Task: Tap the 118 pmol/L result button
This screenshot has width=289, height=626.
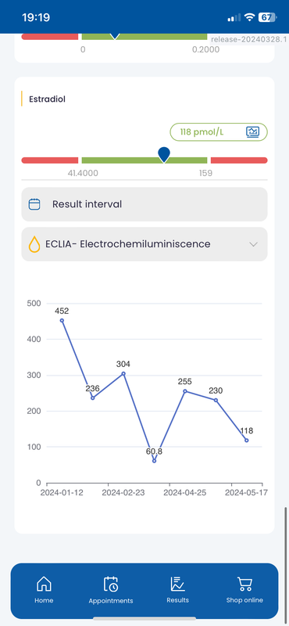Action: pos(219,131)
